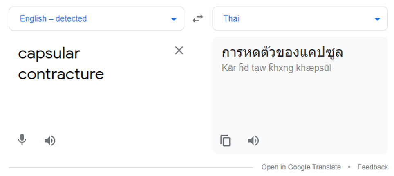Viewport: 394px width, 176px height.
Task: Listen to the Thai translation audio
Action: pyautogui.click(x=253, y=141)
